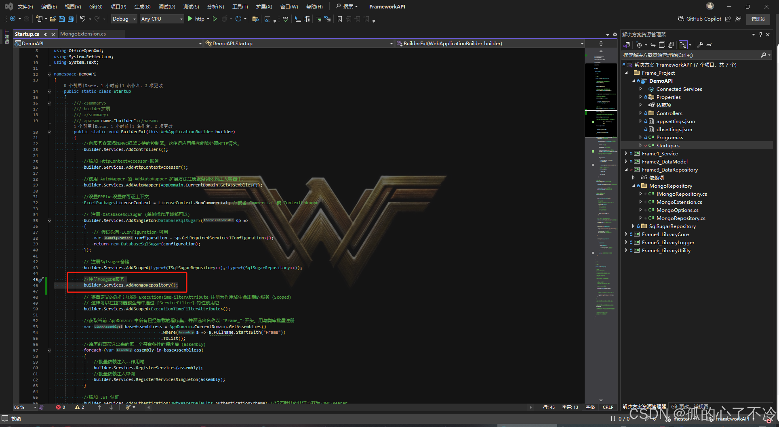Toggle auto-hide pin on Solution Explorer
Viewport: 779px width, 427px height.
tap(760, 34)
